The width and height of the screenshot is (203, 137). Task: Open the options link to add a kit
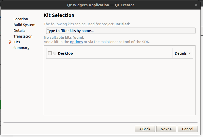tap(76, 42)
